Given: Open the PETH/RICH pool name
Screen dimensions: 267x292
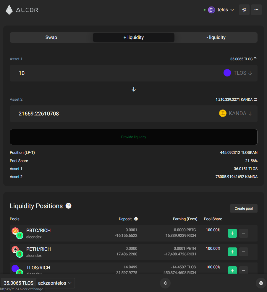Looking at the screenshot, I should tap(38, 249).
